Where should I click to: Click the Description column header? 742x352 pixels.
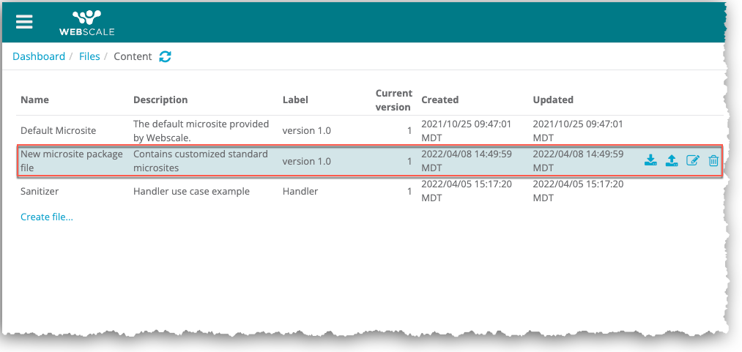(160, 100)
